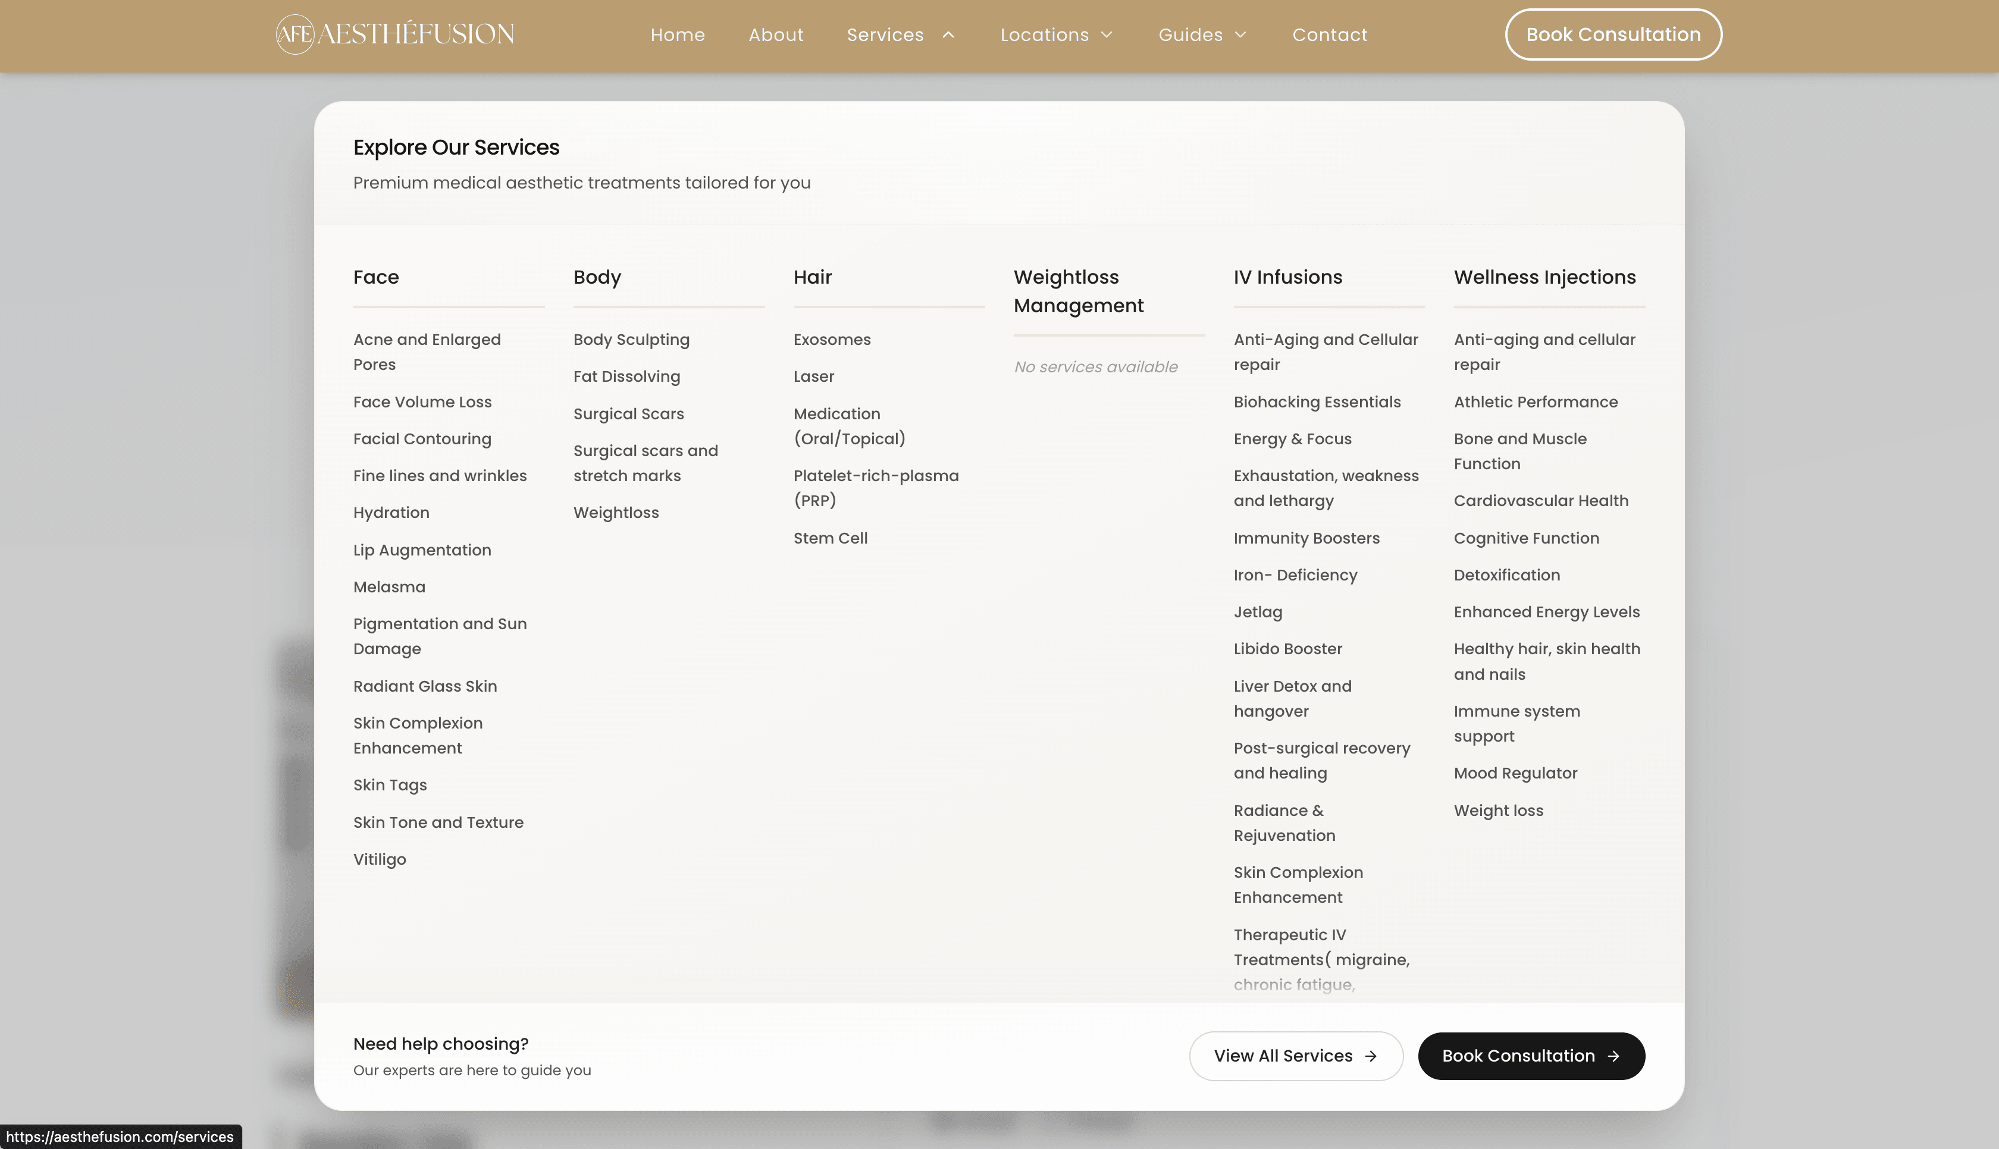Select Facial Contouring link
Screen dimensions: 1999x1149
pyautogui.click(x=422, y=439)
